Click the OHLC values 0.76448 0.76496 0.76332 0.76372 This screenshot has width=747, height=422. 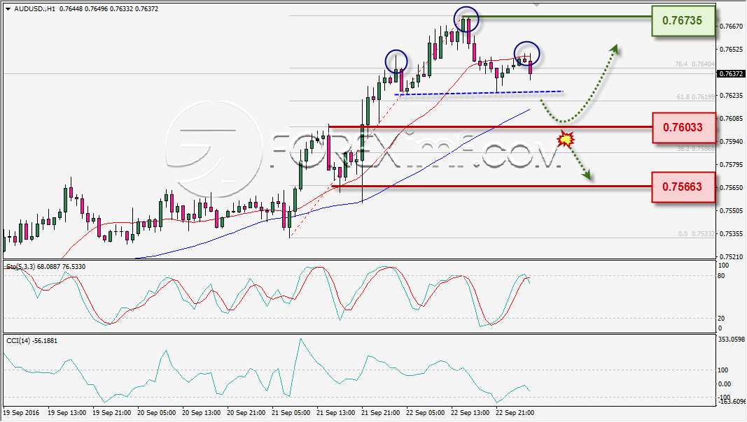pos(109,9)
